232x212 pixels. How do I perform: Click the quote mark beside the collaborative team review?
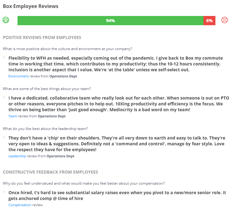click(x=4, y=97)
